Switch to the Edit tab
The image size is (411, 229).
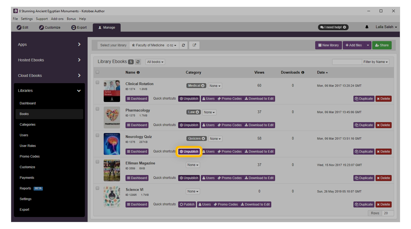coord(23,28)
